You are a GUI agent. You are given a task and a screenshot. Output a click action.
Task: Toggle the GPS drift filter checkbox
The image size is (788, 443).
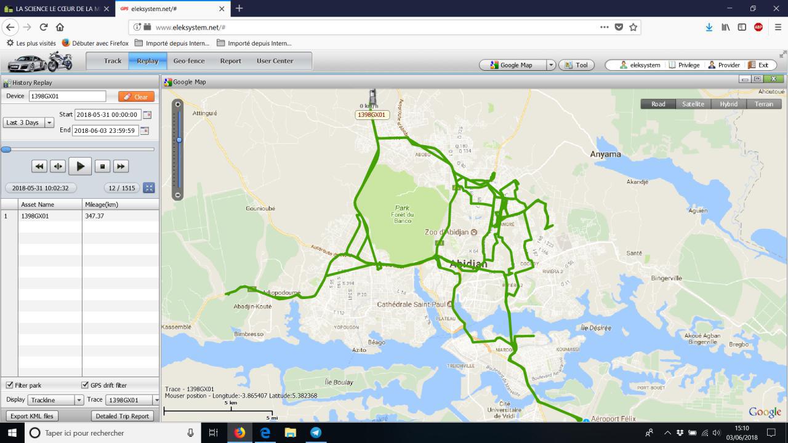[86, 385]
